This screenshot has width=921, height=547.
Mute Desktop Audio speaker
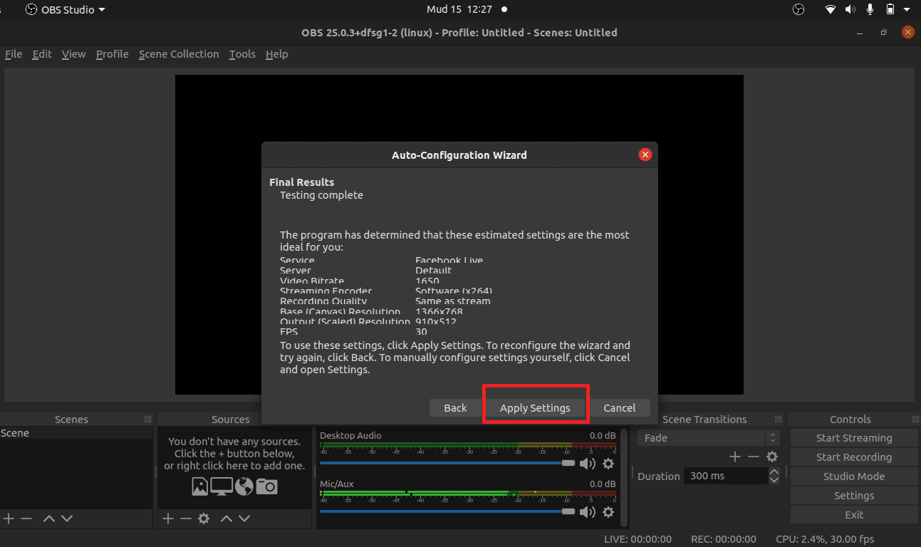point(587,464)
